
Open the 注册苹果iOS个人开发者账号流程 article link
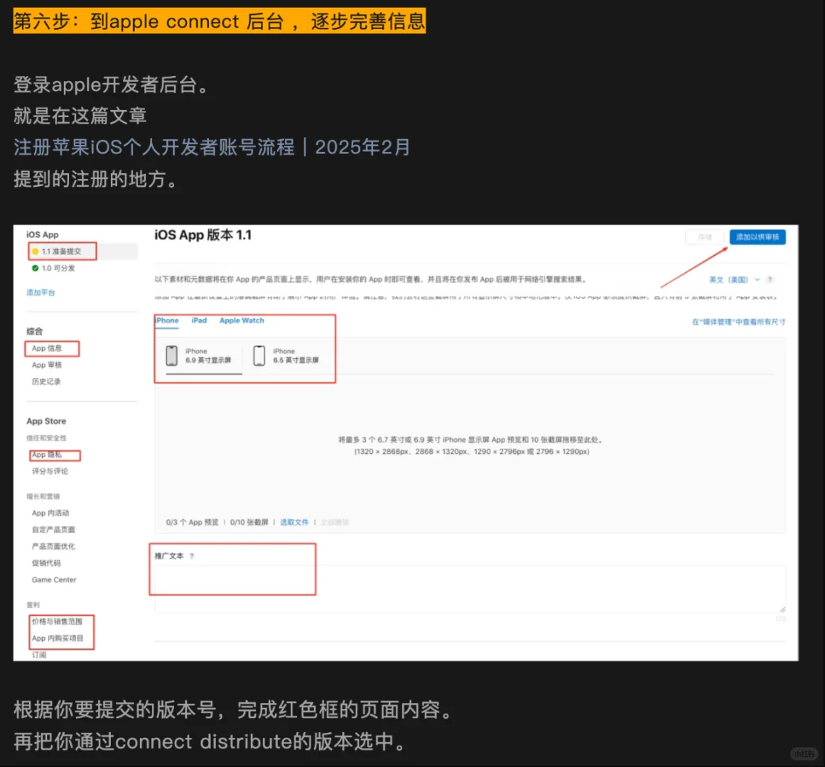tap(210, 146)
